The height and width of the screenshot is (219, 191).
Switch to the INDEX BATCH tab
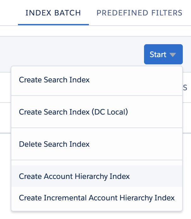coord(53,13)
